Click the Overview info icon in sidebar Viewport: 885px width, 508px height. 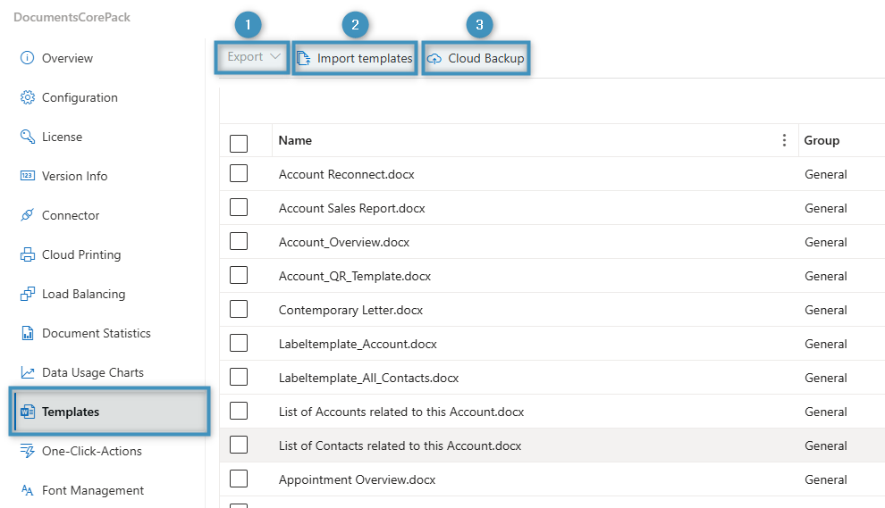[27, 58]
